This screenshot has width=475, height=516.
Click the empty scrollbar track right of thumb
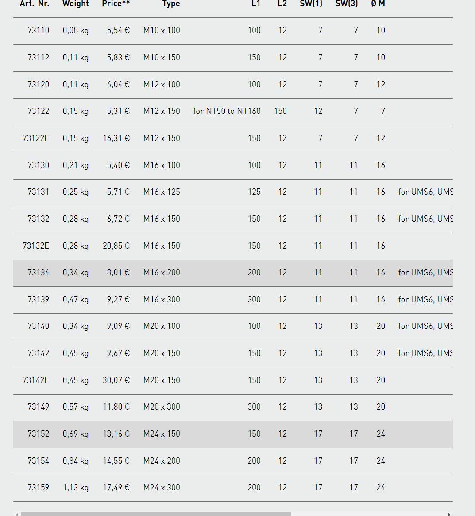(x=368, y=514)
